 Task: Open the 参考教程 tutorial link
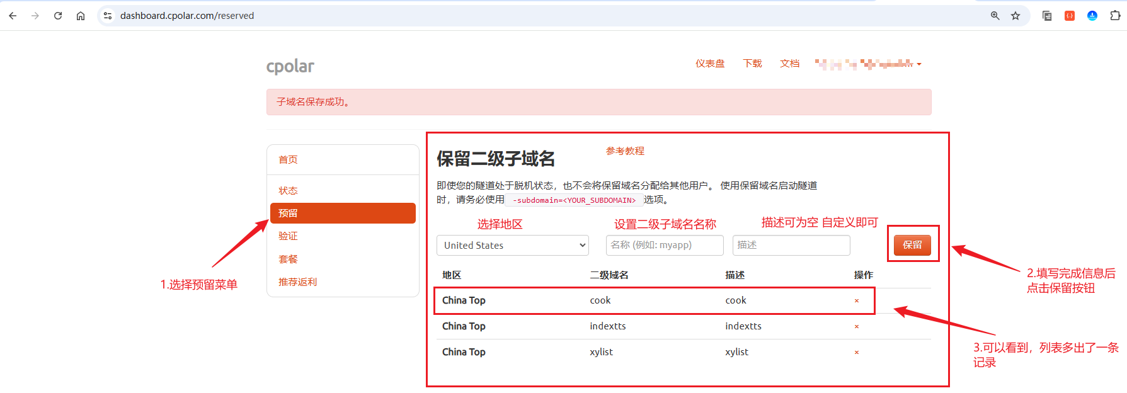tap(625, 151)
